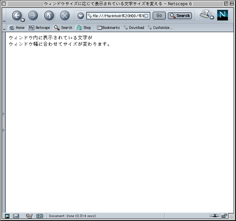
Task: Click the Go button
Action: [159, 16]
